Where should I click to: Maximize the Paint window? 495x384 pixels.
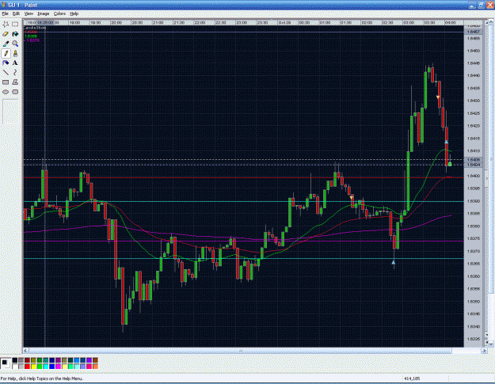pyautogui.click(x=481, y=5)
